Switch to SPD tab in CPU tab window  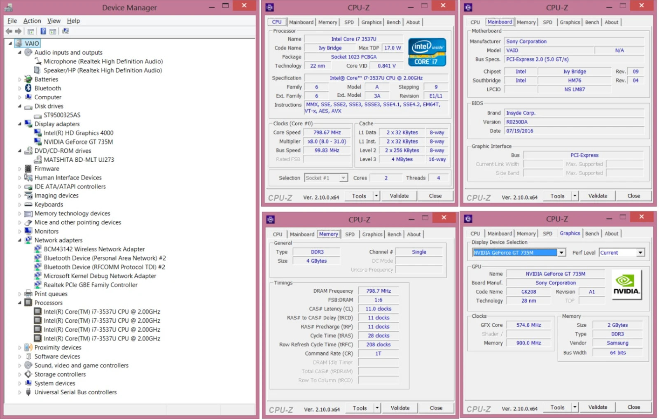click(x=349, y=22)
